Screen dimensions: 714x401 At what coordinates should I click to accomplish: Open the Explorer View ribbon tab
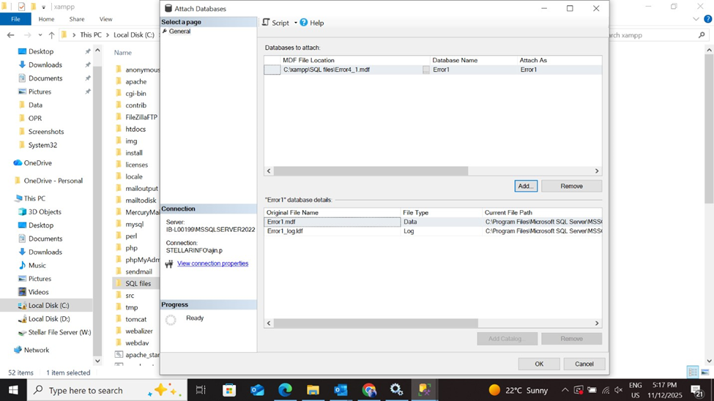point(105,19)
